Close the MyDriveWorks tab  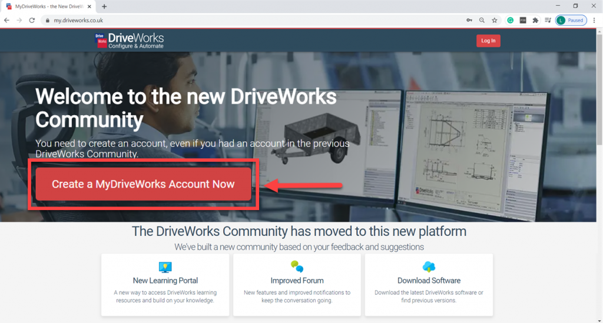tap(90, 6)
